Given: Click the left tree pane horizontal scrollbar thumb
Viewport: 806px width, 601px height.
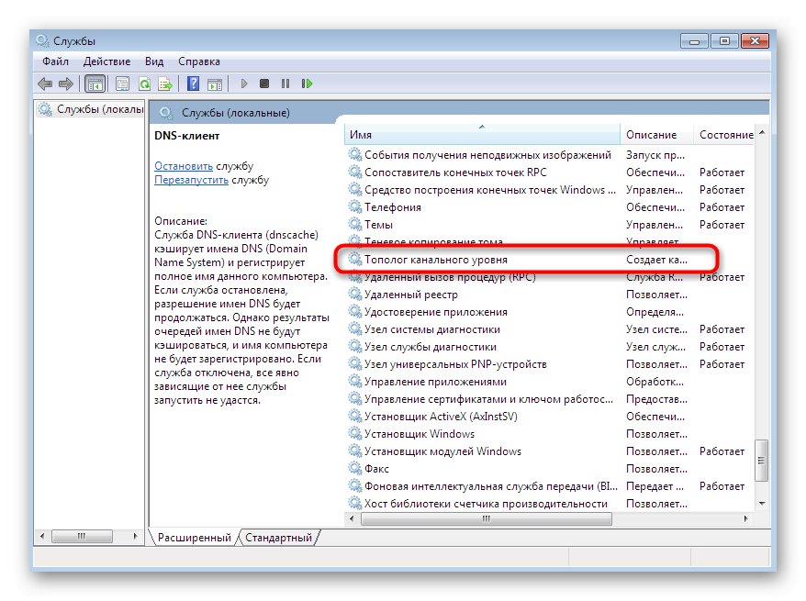Looking at the screenshot, I should coord(83,536).
